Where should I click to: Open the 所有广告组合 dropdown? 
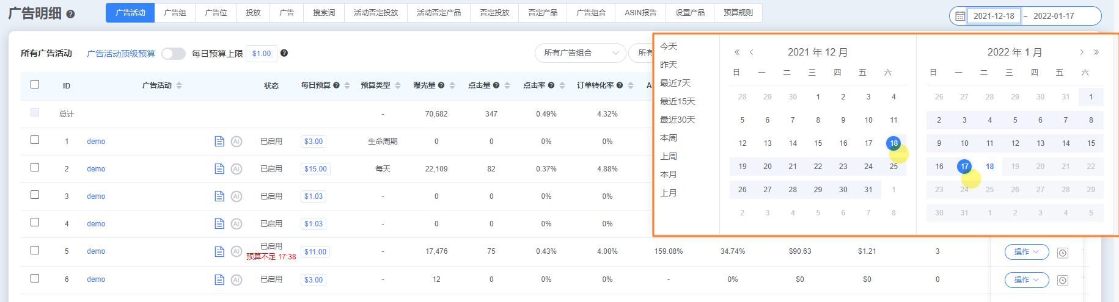(580, 53)
